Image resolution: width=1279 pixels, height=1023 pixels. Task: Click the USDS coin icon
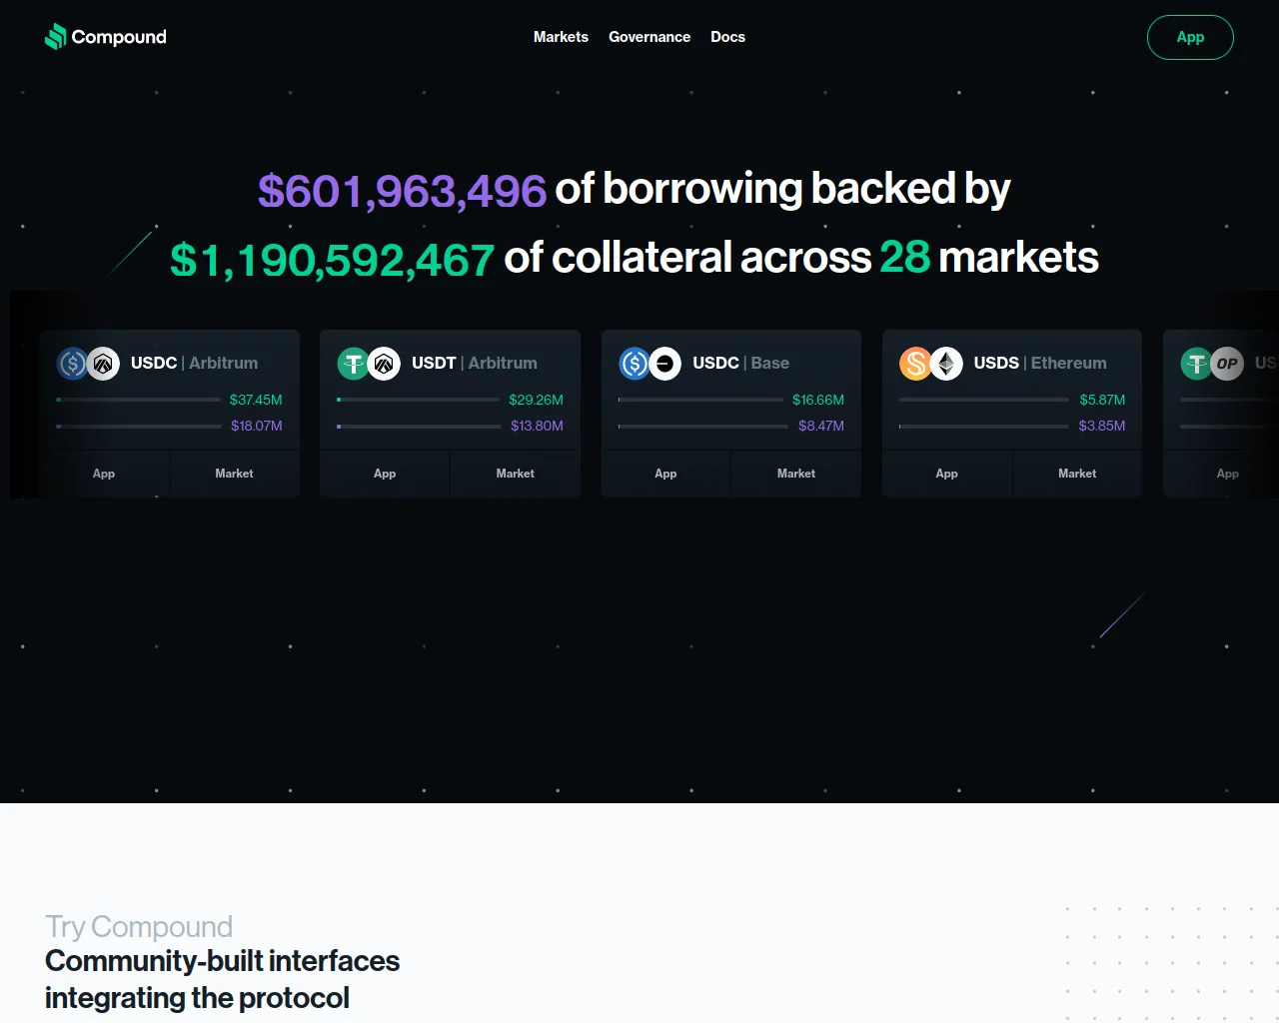coord(915,364)
